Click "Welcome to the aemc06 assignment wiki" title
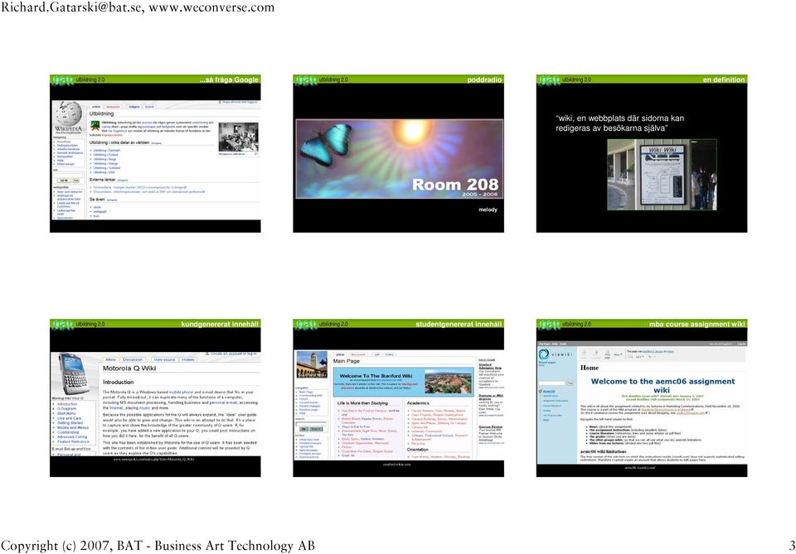Screen dimensions: 796x554 (662, 386)
